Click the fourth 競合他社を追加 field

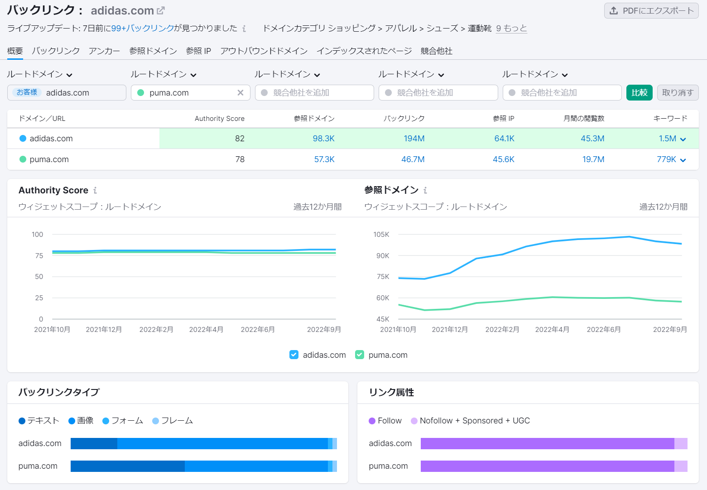(438, 92)
